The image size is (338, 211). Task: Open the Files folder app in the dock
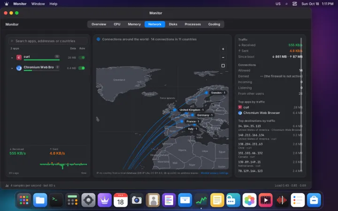click(40, 200)
